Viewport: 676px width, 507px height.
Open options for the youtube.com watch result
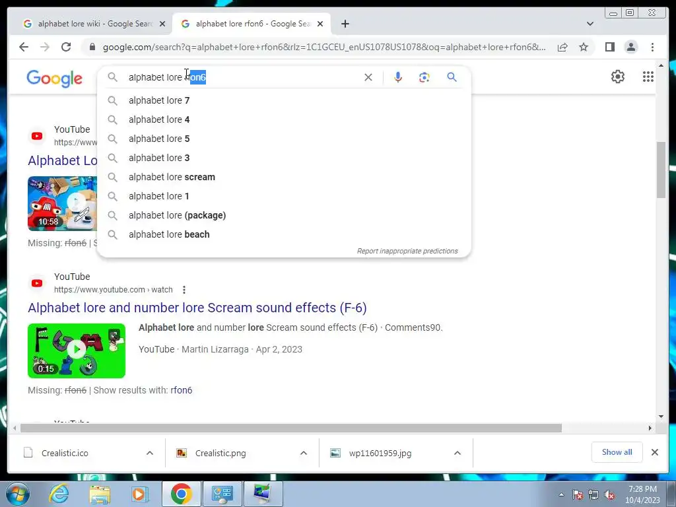point(184,290)
